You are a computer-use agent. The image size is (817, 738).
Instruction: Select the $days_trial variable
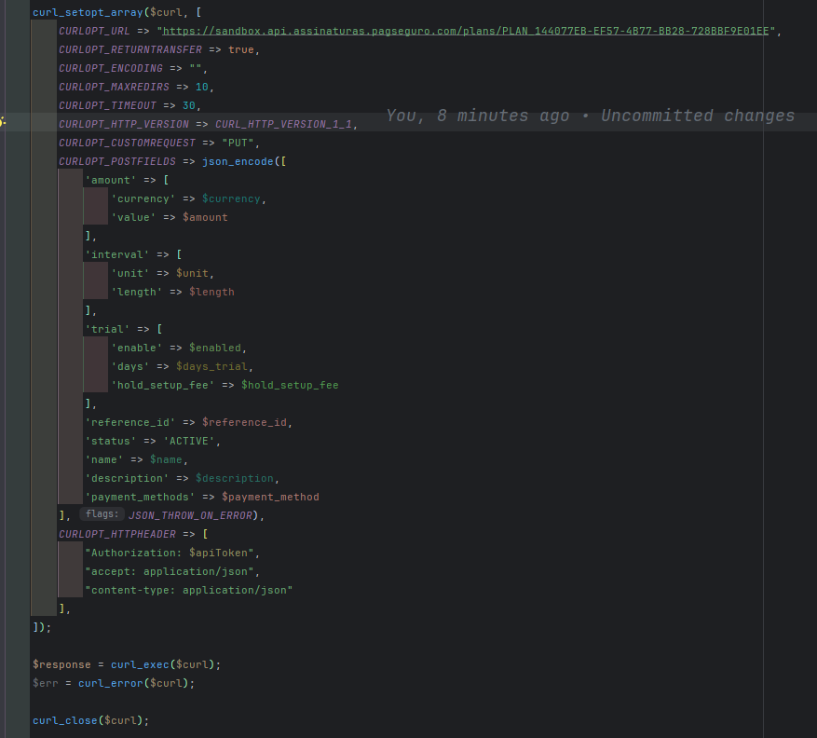point(211,366)
